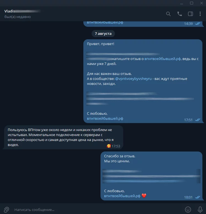Open the @vpntvoeybyvsheyru community mention link
206x214 pixels.
tap(133, 79)
